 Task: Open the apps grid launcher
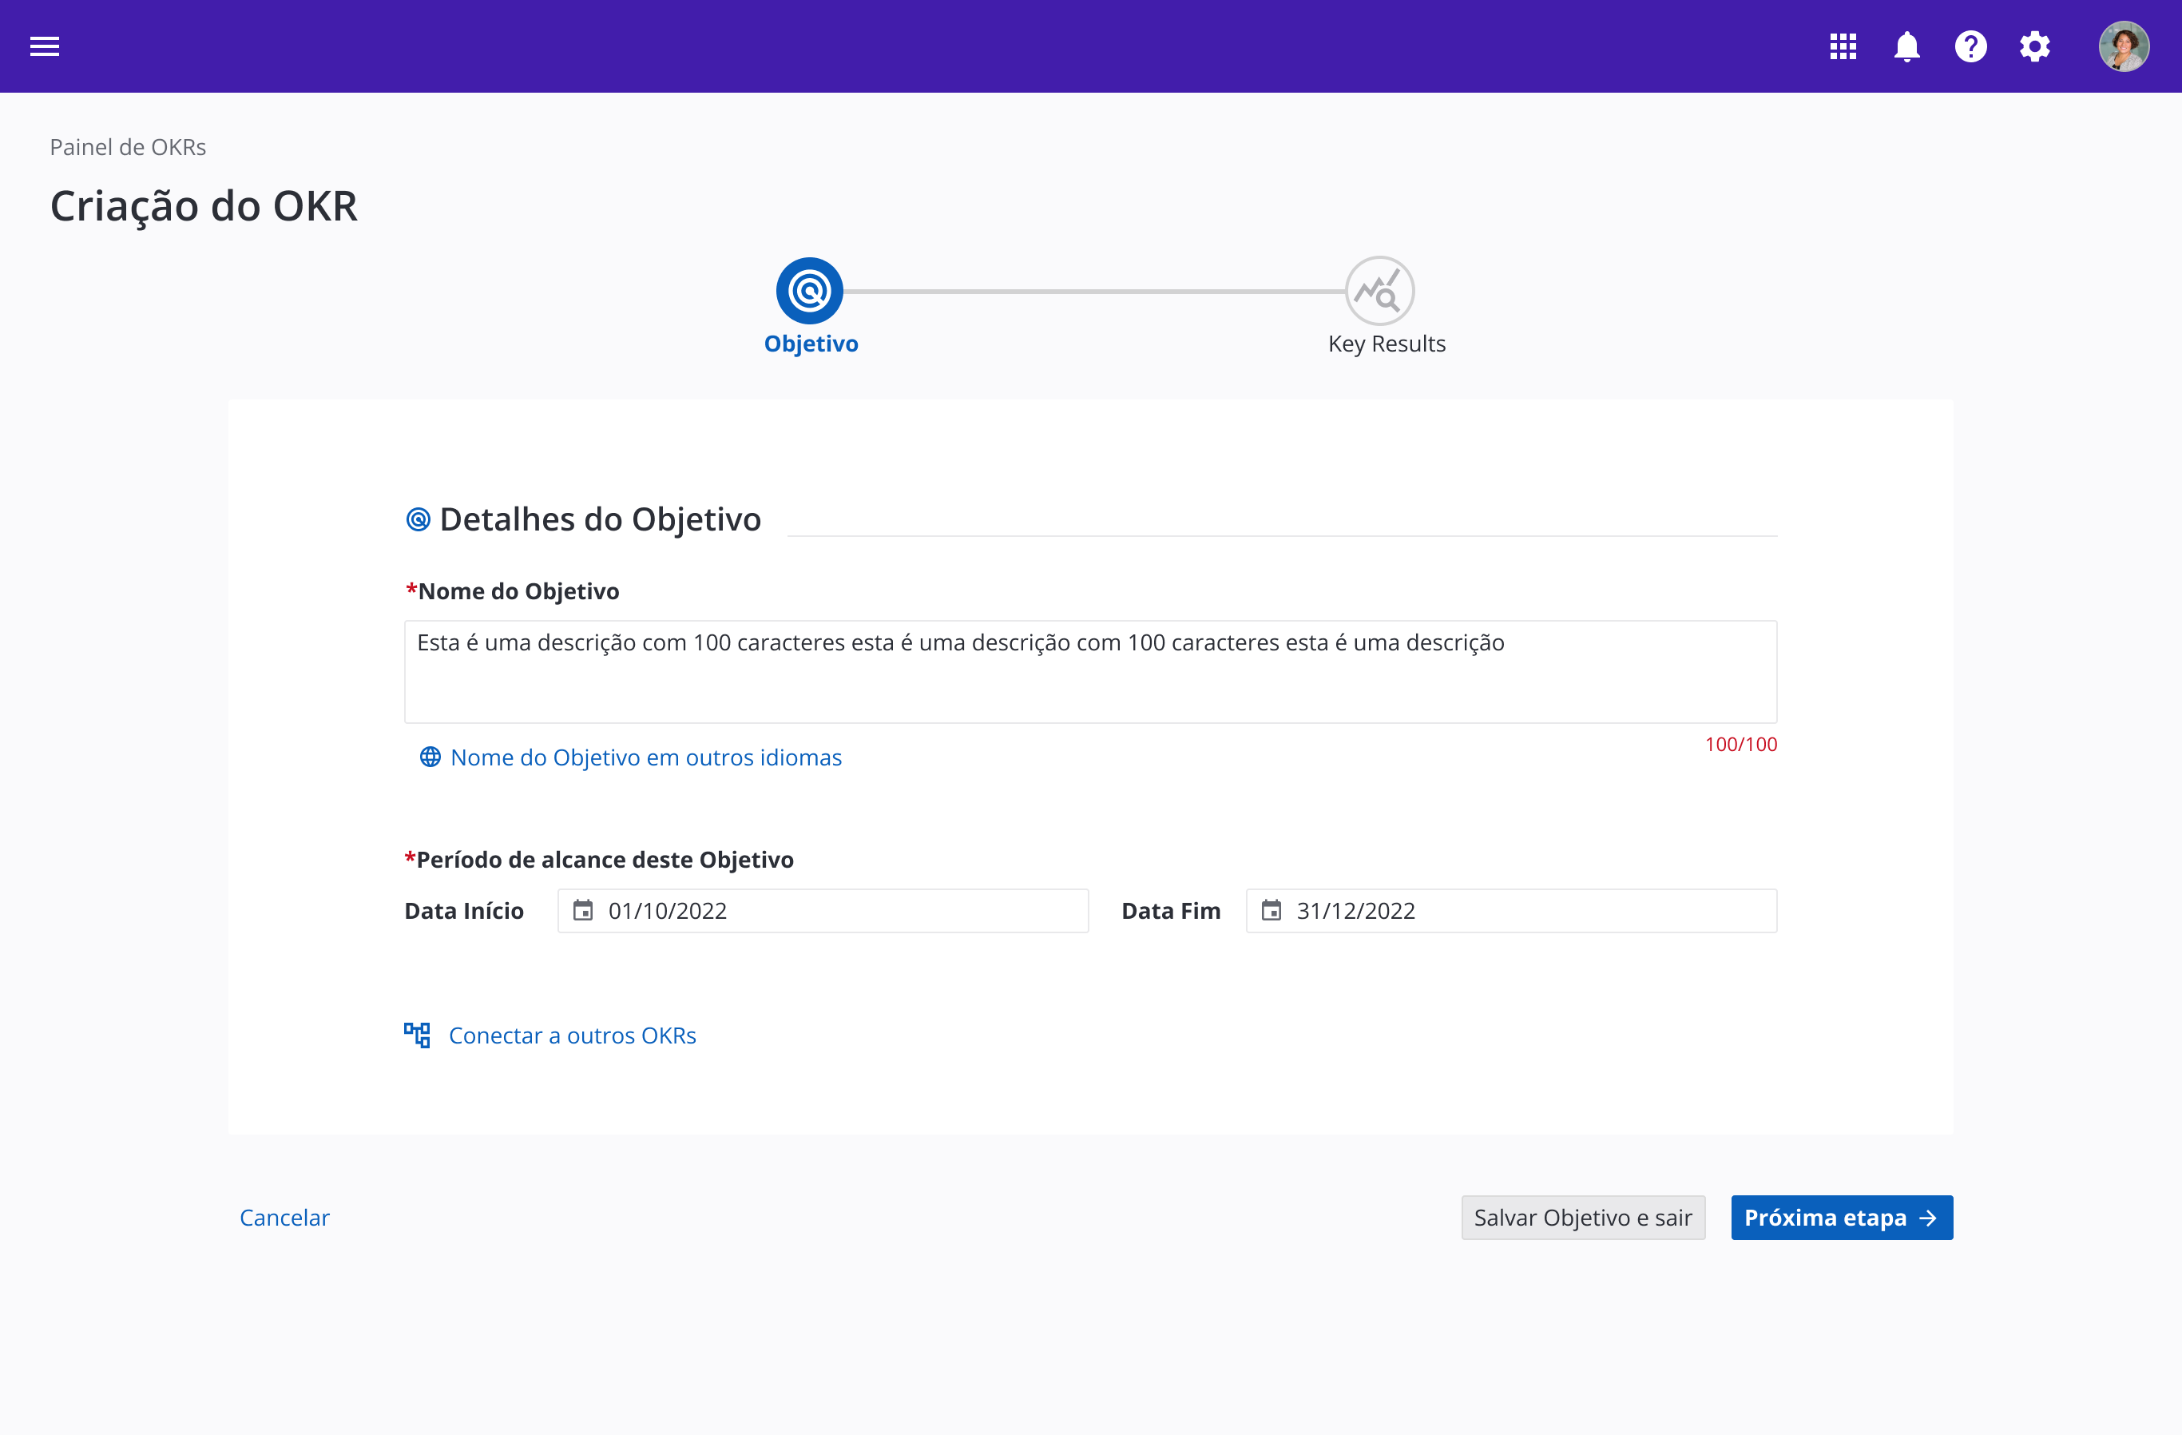tap(1843, 46)
